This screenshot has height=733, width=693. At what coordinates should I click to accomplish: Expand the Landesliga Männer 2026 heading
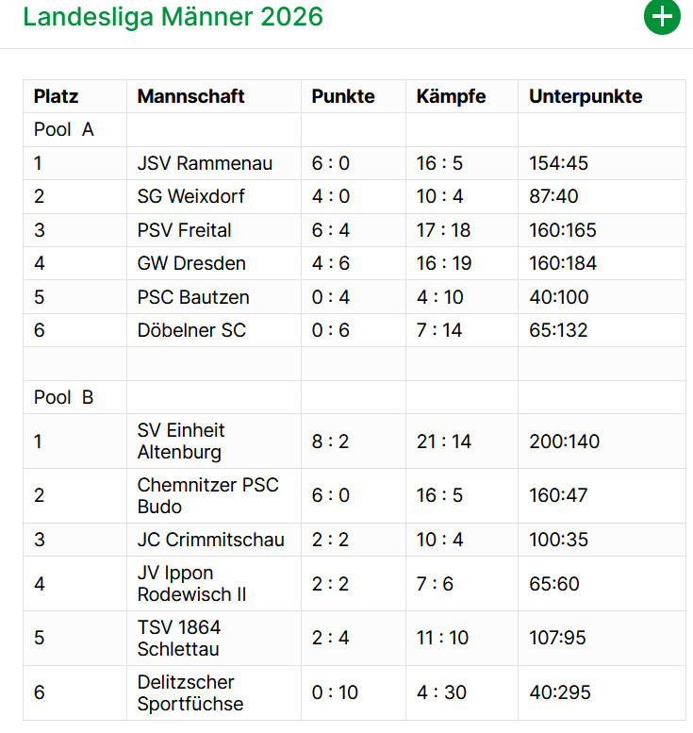[173, 17]
